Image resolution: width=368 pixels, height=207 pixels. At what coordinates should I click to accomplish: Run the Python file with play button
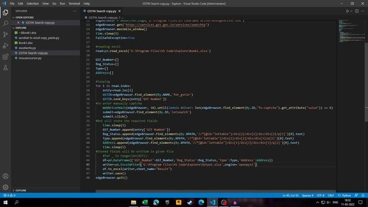(x=347, y=11)
